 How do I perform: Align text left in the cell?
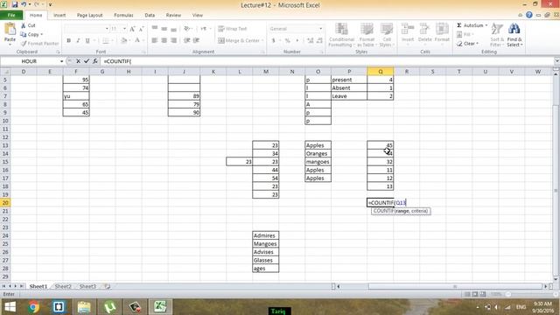pyautogui.click(x=155, y=41)
